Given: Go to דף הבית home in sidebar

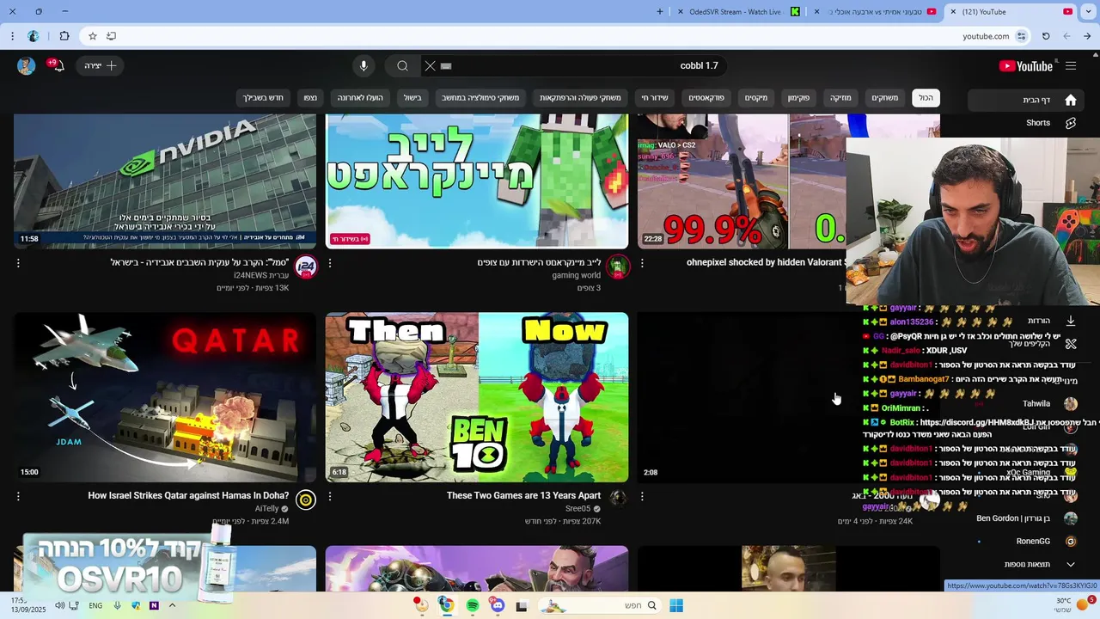Looking at the screenshot, I should point(1027,100).
